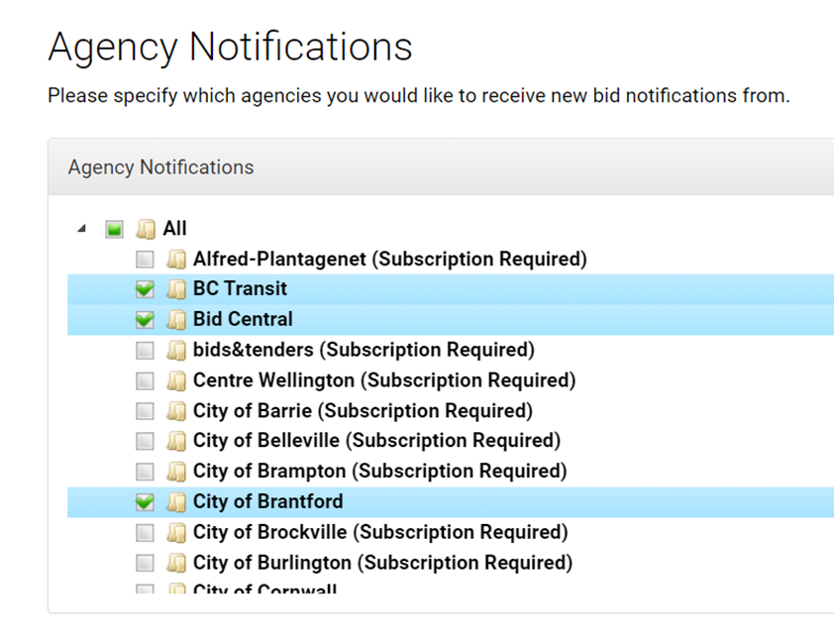Uncheck the City of Brantford checkbox
Viewport: 834px width, 641px height.
tap(145, 501)
